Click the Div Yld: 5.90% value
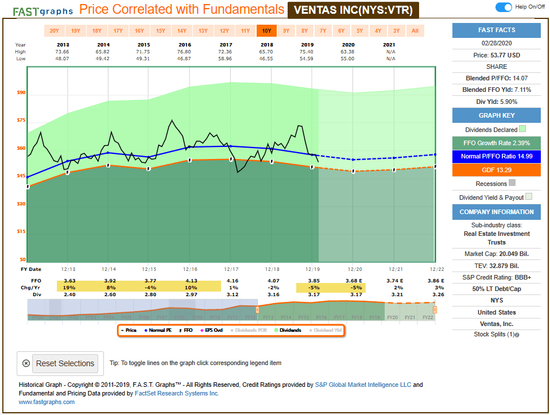 tap(497, 102)
